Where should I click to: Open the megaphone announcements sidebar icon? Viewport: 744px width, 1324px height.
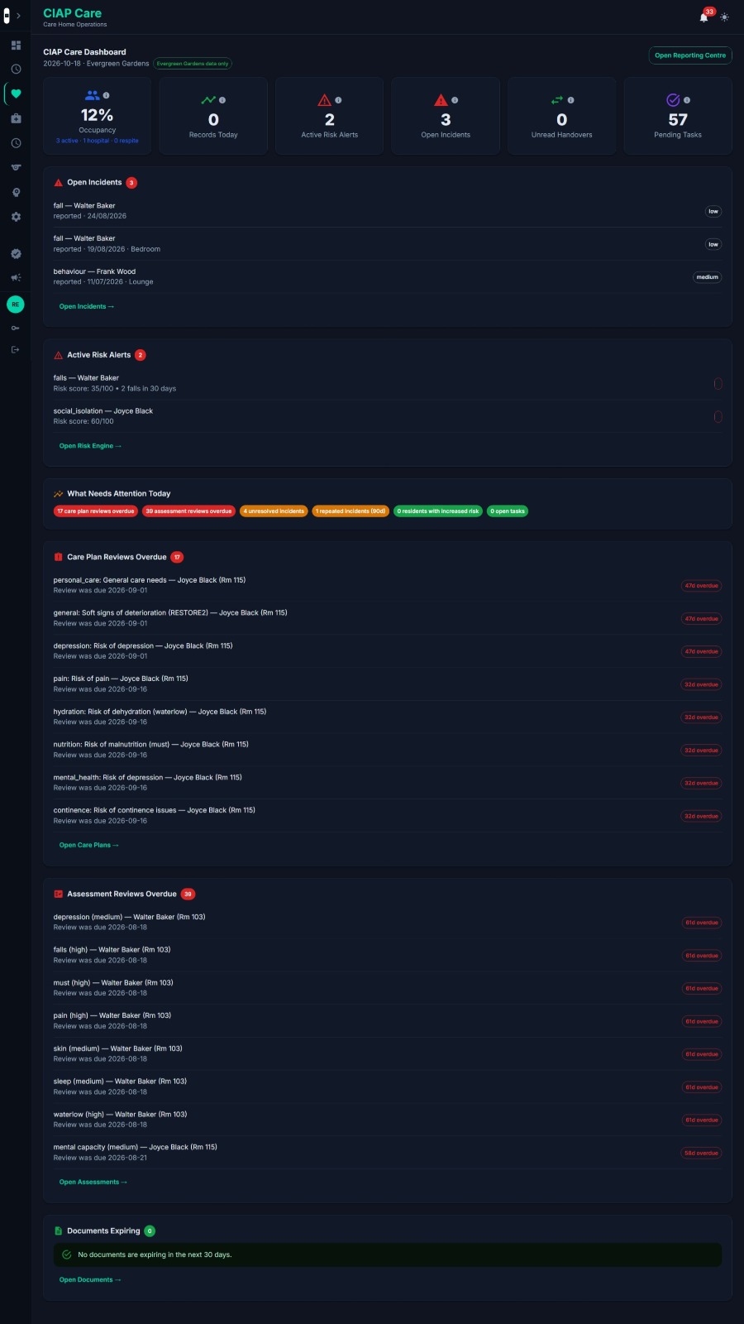tap(16, 278)
